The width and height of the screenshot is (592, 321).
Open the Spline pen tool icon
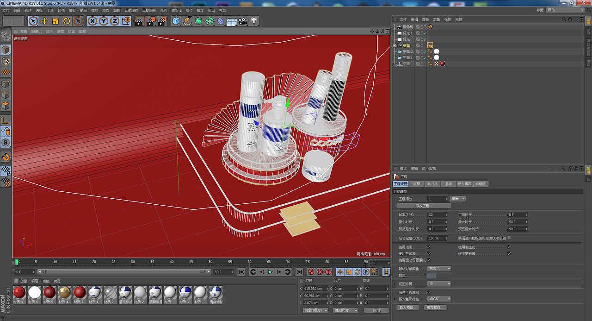187,21
